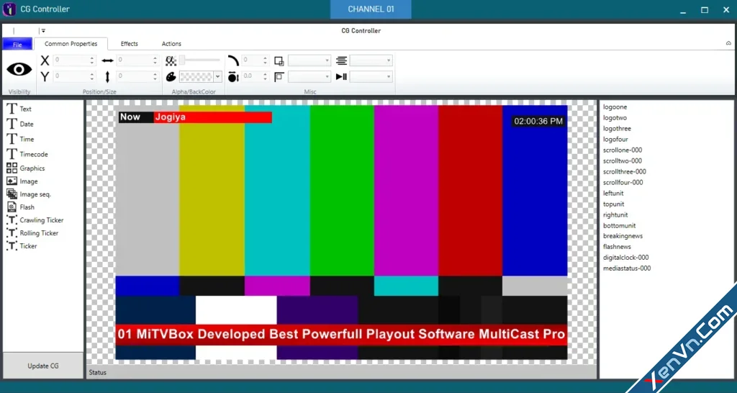Select rightunit in the list
Screen dimensions: 737x393
click(x=616, y=215)
